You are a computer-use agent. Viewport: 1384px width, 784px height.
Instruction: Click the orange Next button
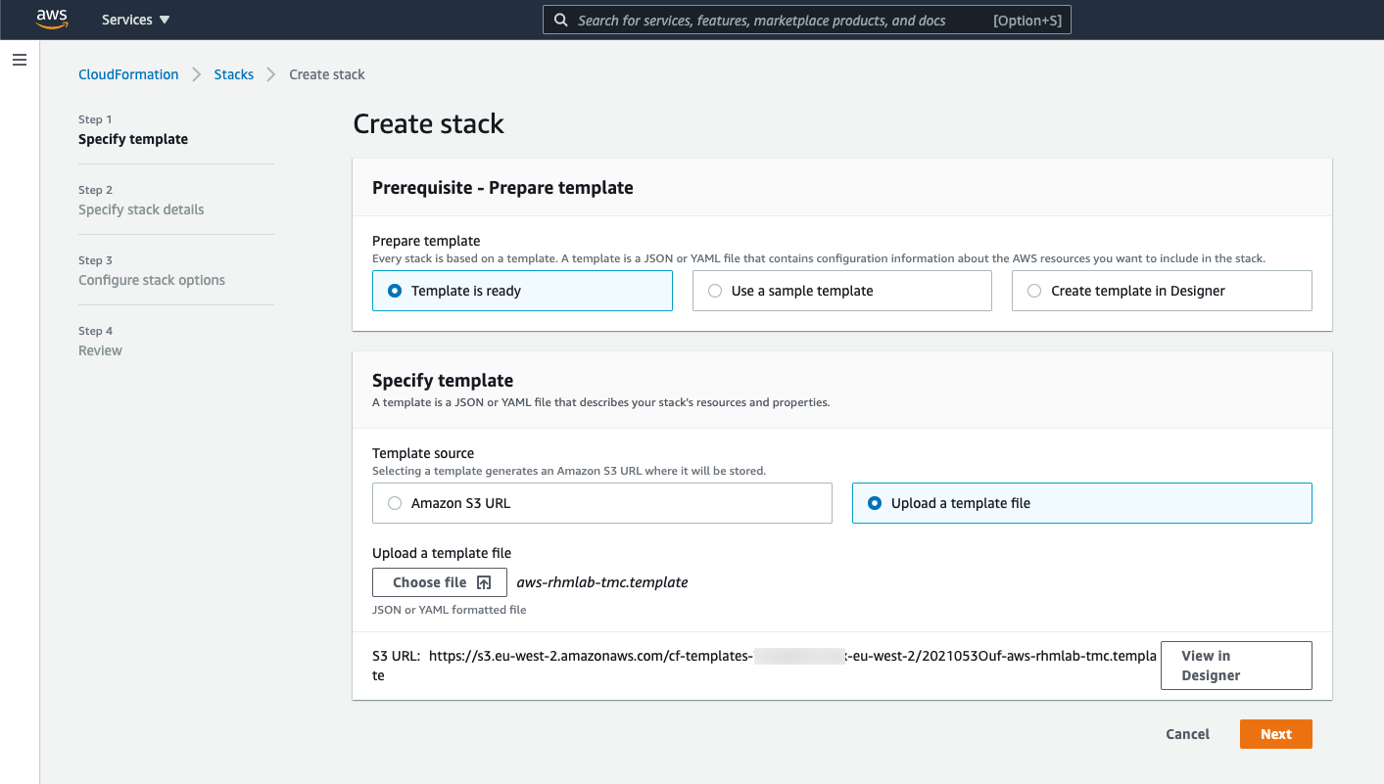[1275, 734]
